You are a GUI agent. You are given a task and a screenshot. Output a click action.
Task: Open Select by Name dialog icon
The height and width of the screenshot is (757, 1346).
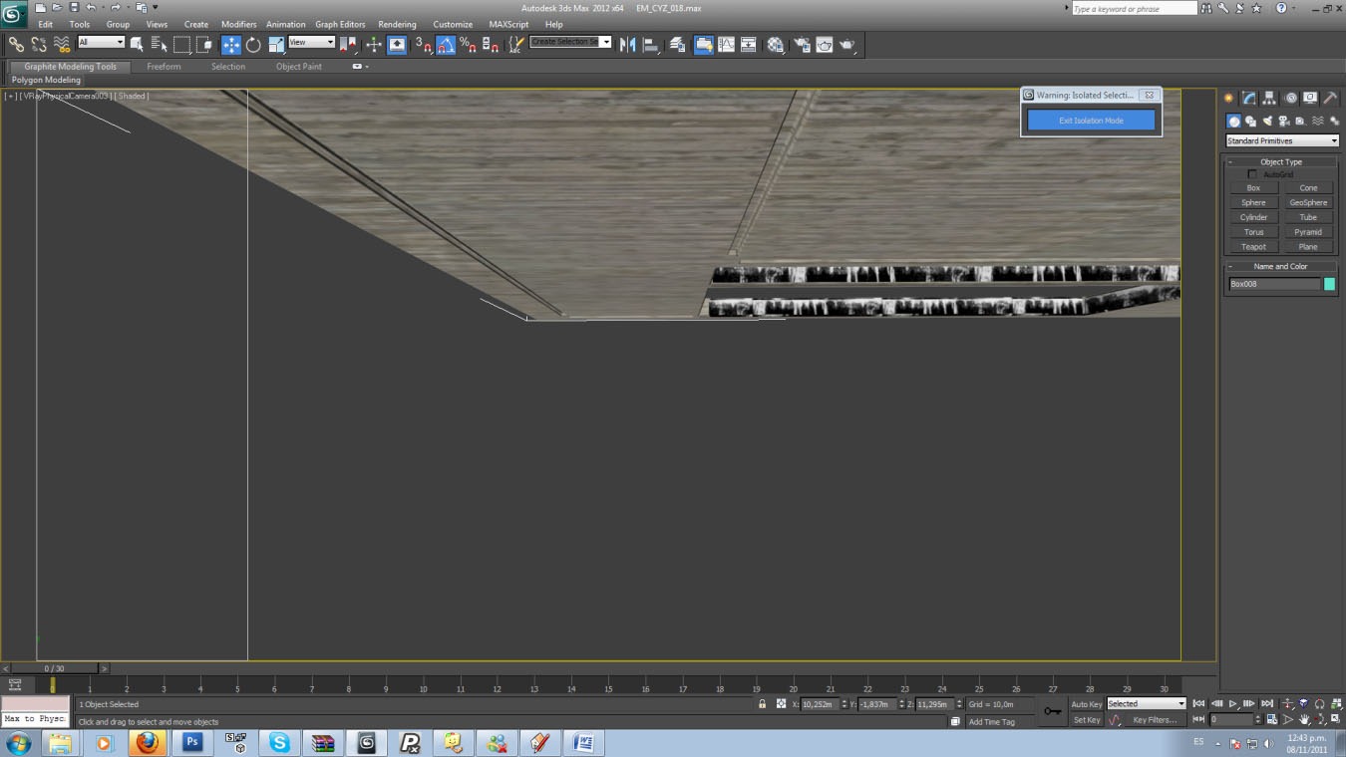159,45
